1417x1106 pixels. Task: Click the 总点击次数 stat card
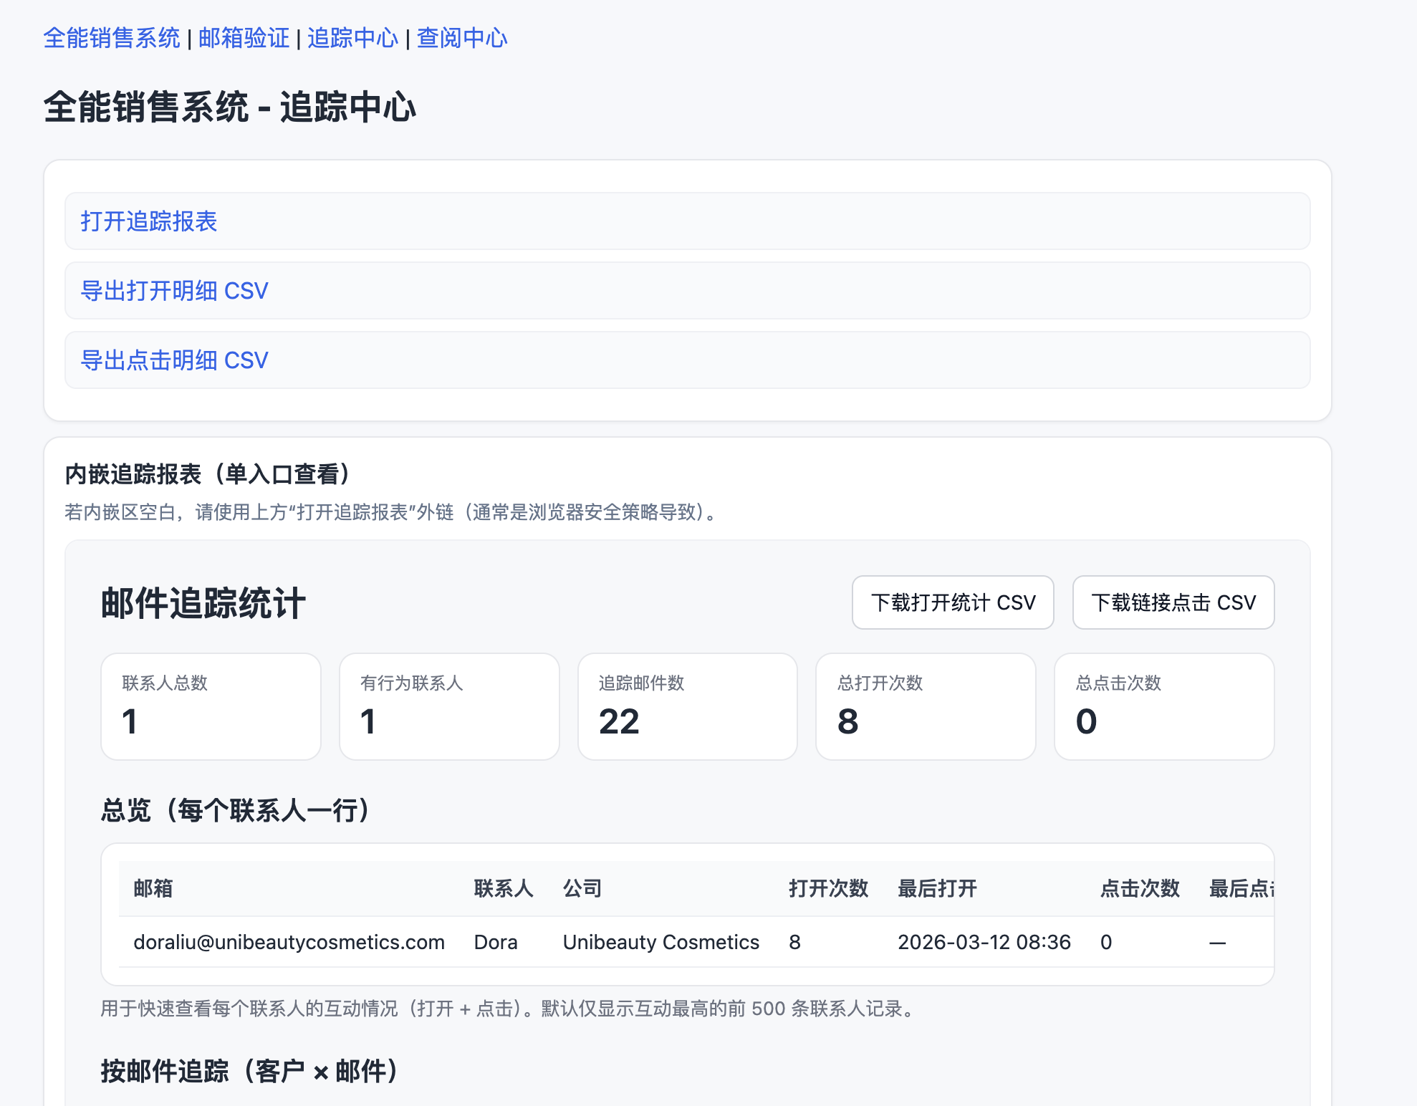pos(1163,706)
